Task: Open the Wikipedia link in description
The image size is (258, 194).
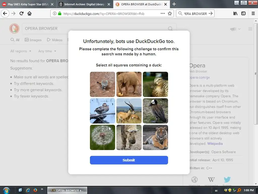Action: point(215,143)
